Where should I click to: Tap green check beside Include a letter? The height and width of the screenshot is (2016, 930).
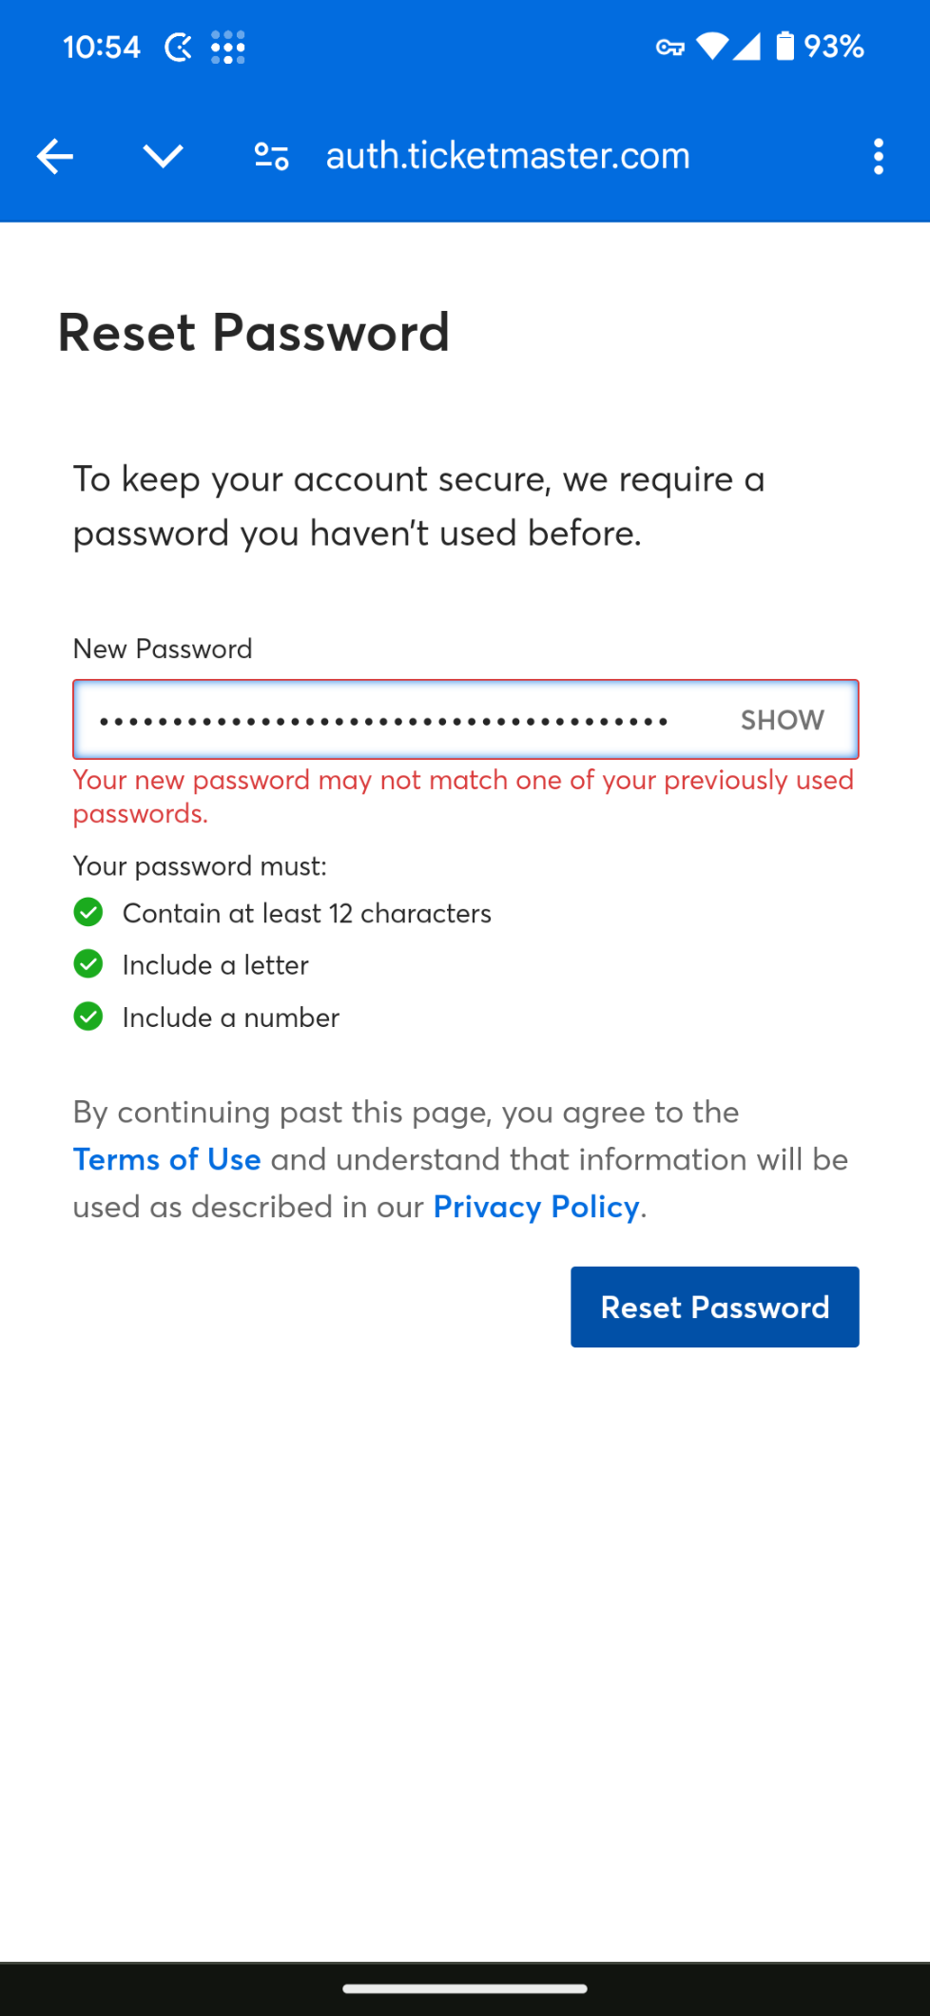(88, 964)
